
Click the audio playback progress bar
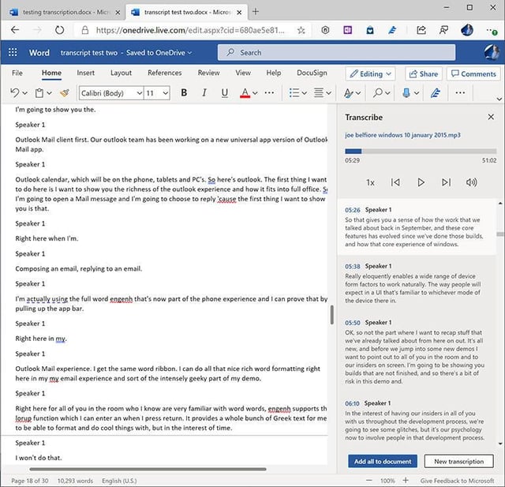421,151
